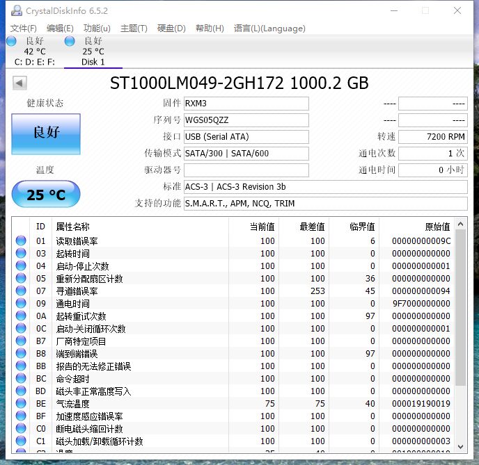Click status orb of row 04 启动-停止次数
Image resolution: width=479 pixels, height=465 pixels.
pyautogui.click(x=21, y=266)
